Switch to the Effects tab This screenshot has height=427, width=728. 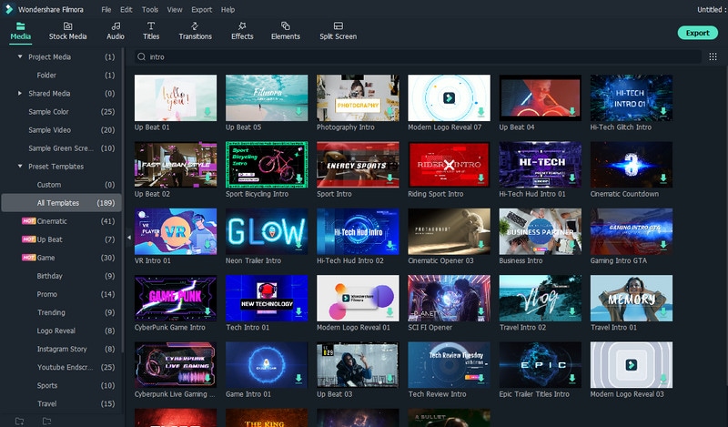(242, 31)
